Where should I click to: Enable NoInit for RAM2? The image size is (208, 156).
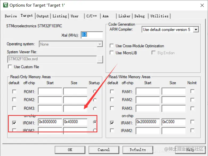(x=192, y=100)
